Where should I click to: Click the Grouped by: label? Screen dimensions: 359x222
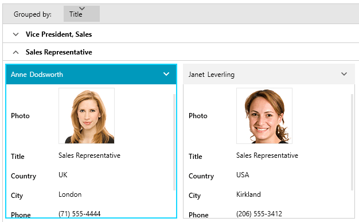tap(33, 14)
